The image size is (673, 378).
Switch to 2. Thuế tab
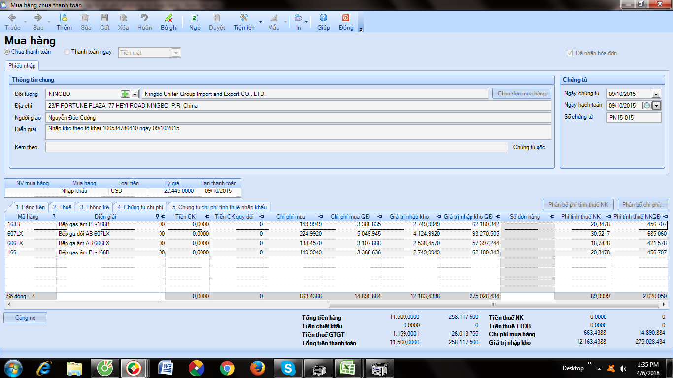click(x=63, y=207)
